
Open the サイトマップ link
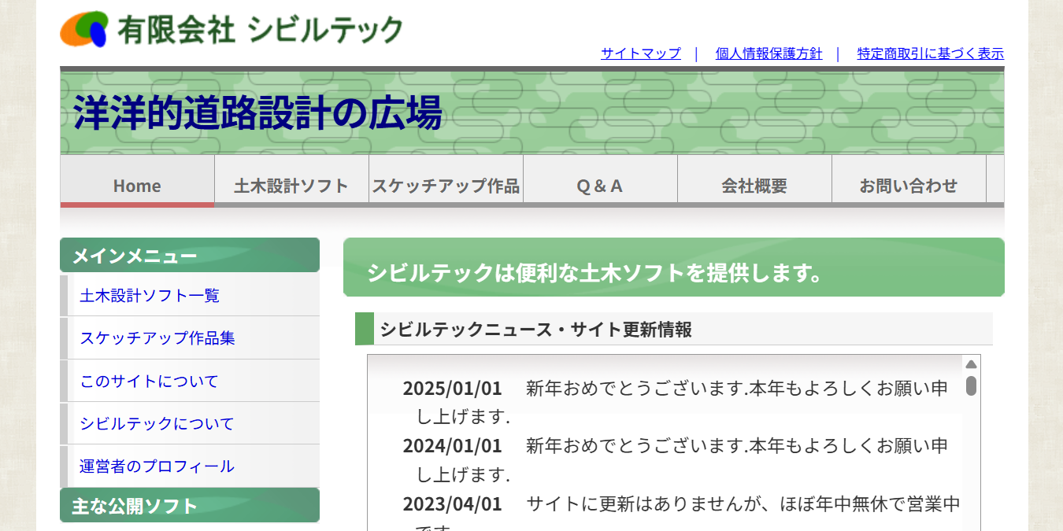[640, 53]
